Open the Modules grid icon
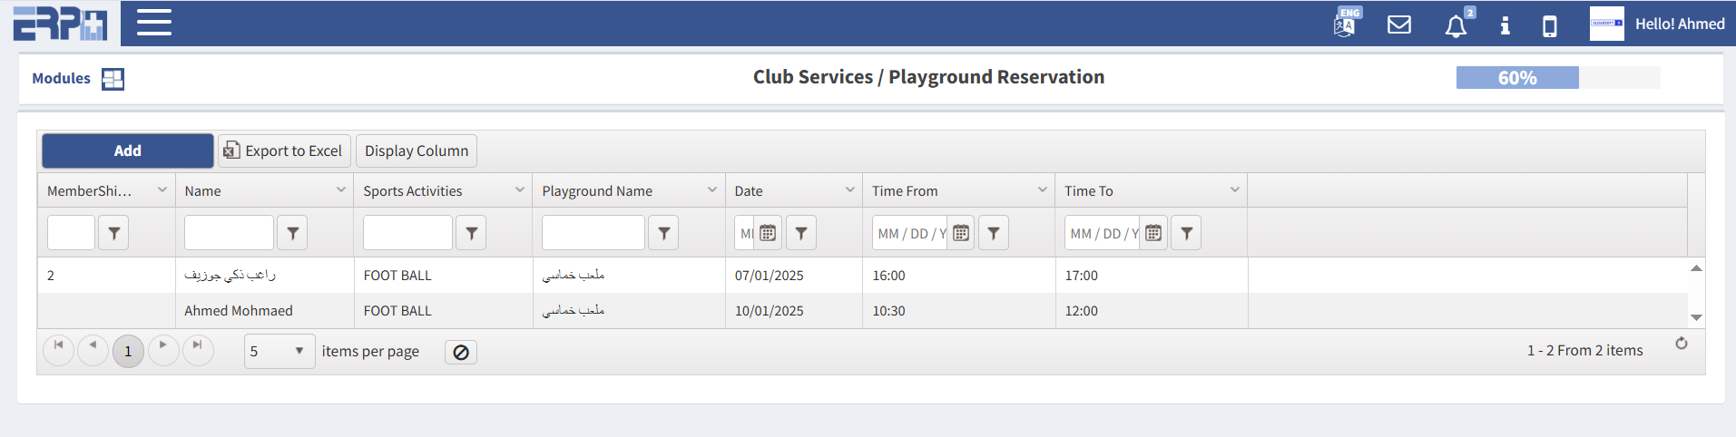 [x=113, y=79]
